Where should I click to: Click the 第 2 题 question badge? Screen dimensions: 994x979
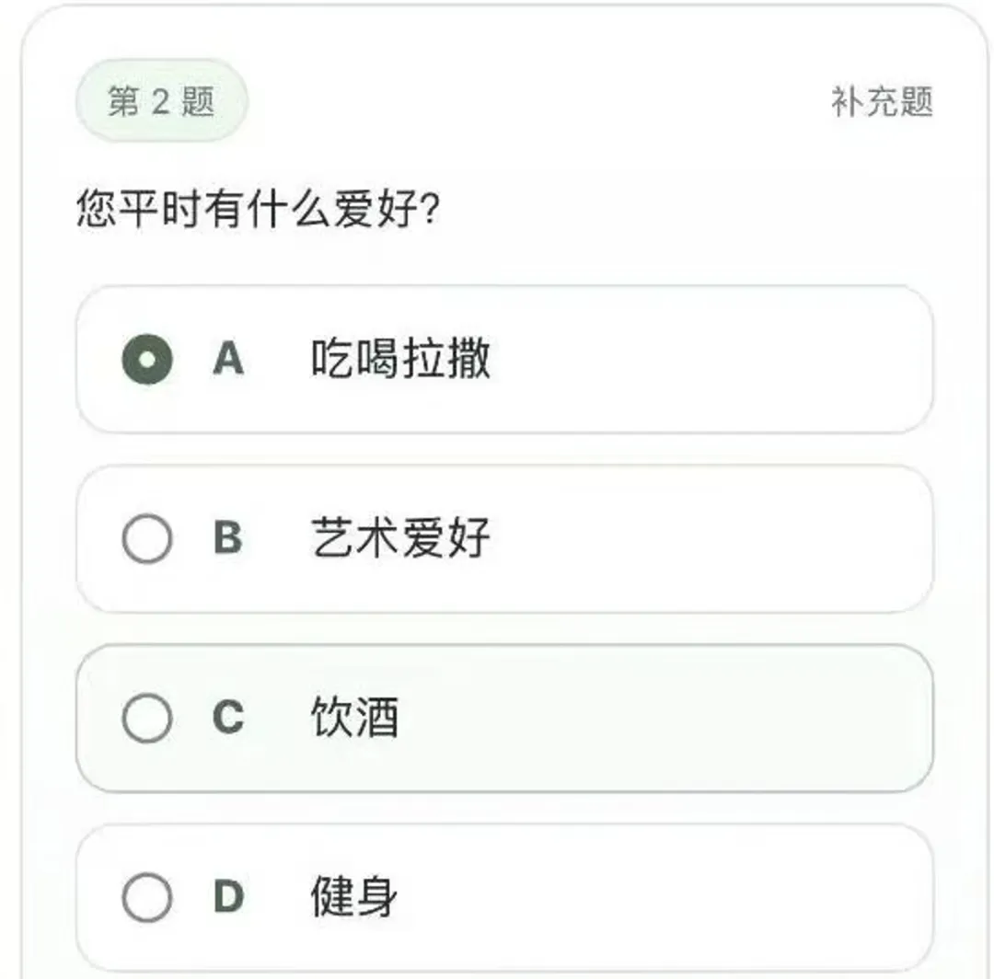161,101
